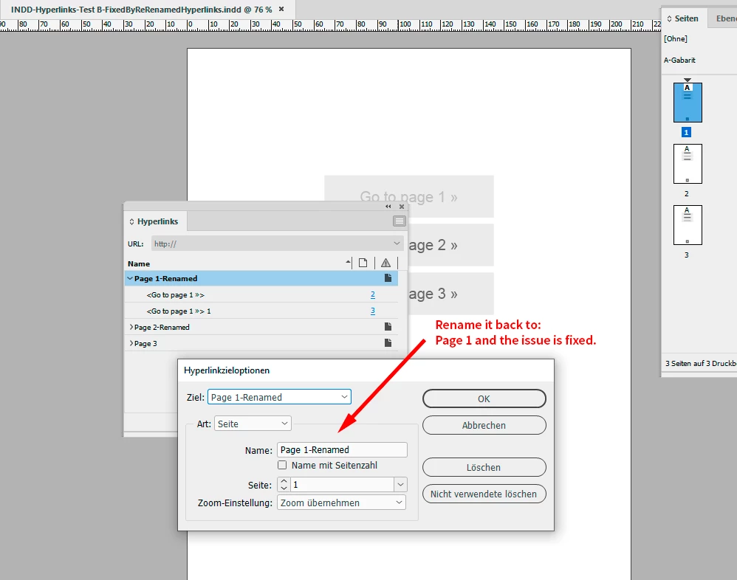This screenshot has height=580, width=737.
Task: Click the Name input field in dialog
Action: (342, 450)
